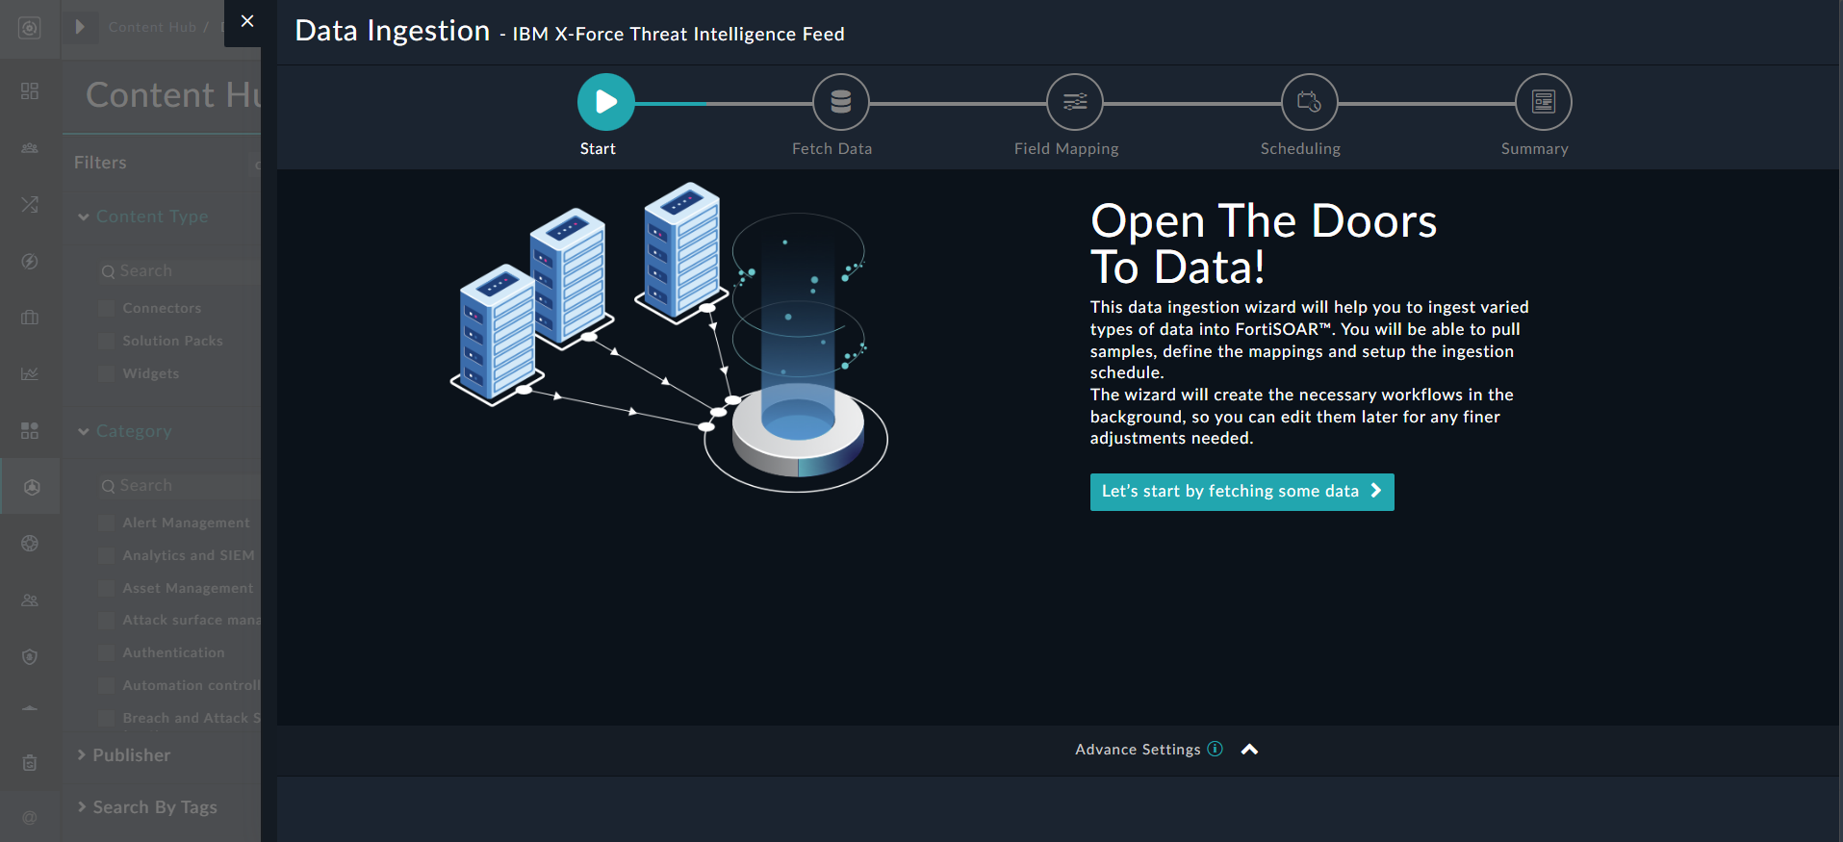Enable the Solution Packs checkbox
Viewport: 1843px width, 842px height.
coord(107,341)
